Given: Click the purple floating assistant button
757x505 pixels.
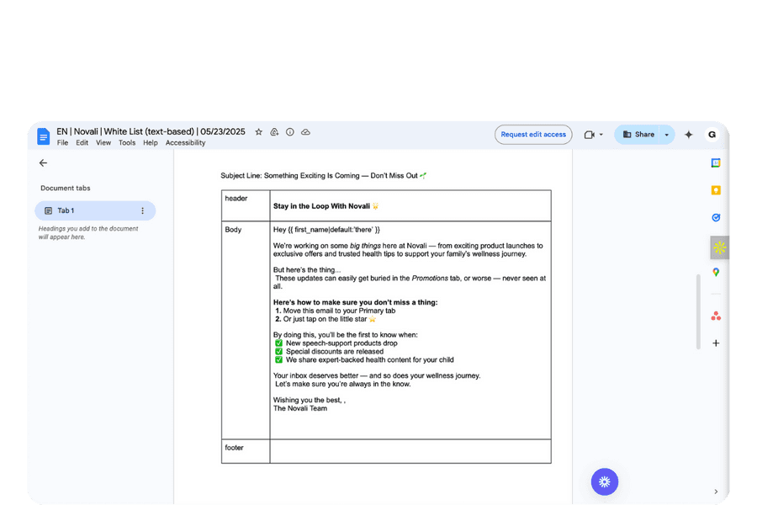Looking at the screenshot, I should (605, 481).
